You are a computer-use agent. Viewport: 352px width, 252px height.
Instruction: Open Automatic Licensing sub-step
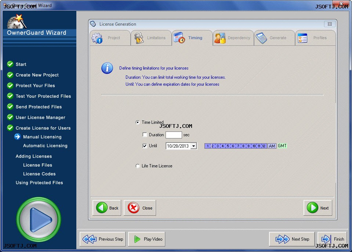(x=45, y=146)
